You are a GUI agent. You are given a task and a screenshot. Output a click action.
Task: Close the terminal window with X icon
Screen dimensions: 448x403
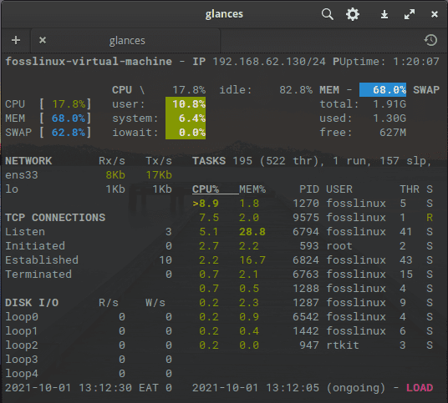point(435,14)
